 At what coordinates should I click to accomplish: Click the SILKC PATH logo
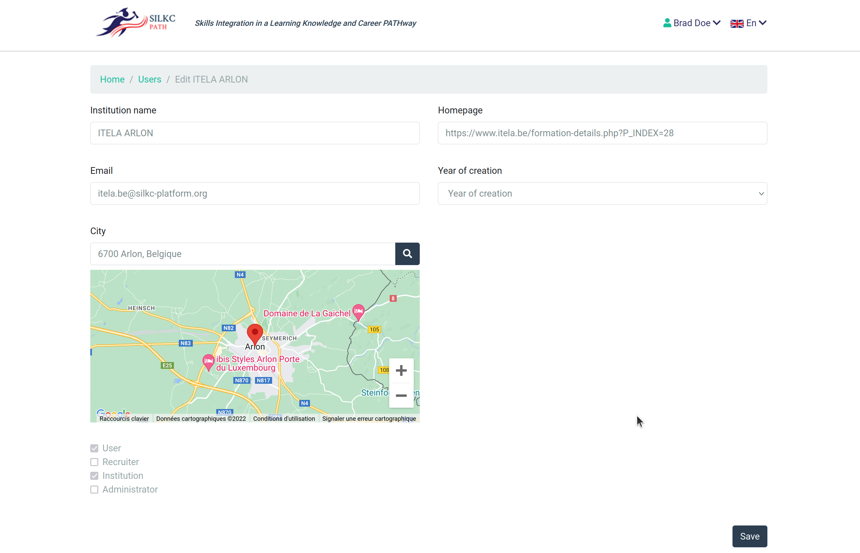coord(136,22)
